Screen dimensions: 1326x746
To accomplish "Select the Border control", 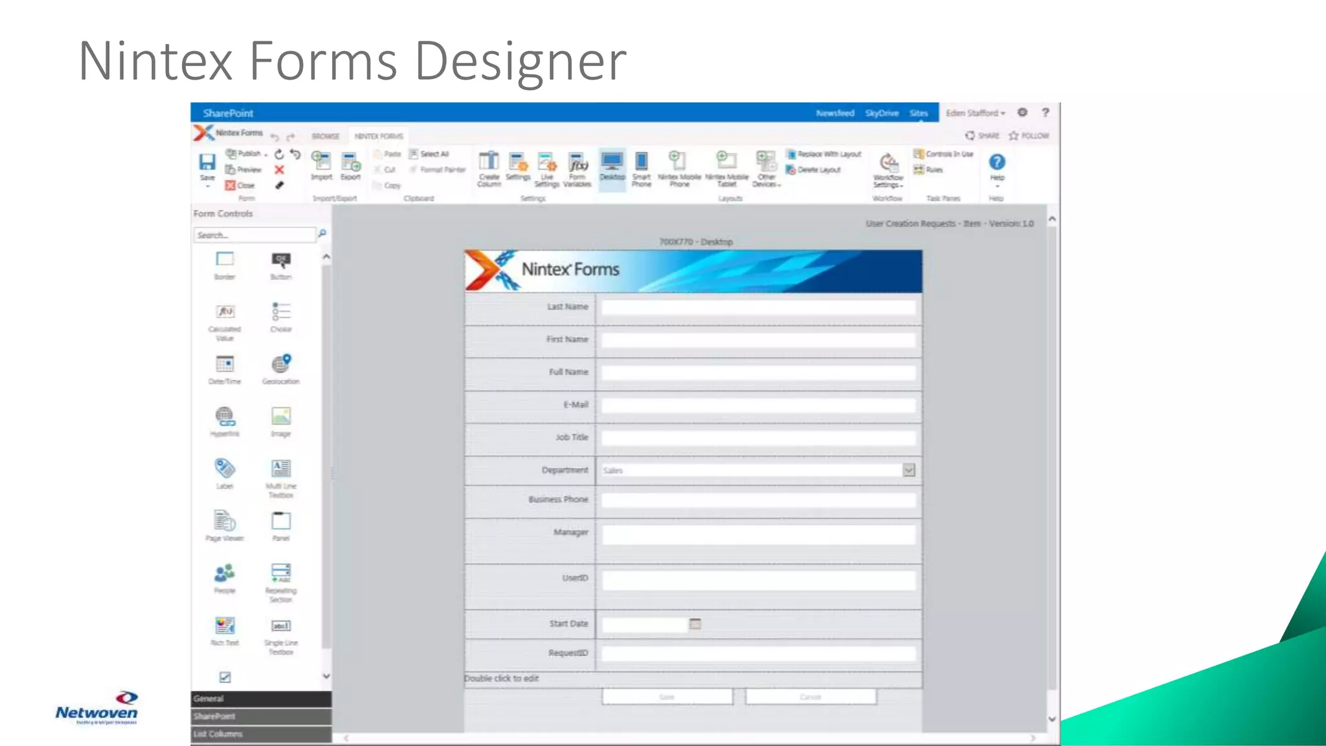I will (225, 265).
